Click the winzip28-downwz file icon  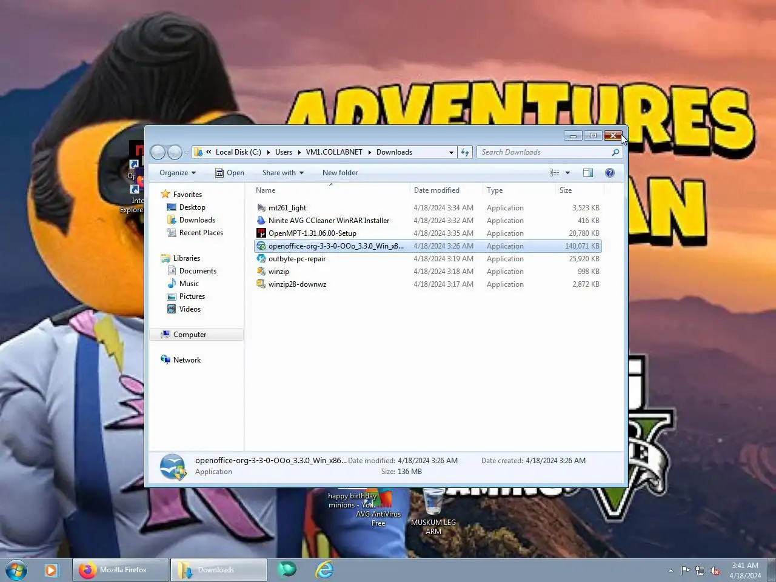click(x=261, y=284)
